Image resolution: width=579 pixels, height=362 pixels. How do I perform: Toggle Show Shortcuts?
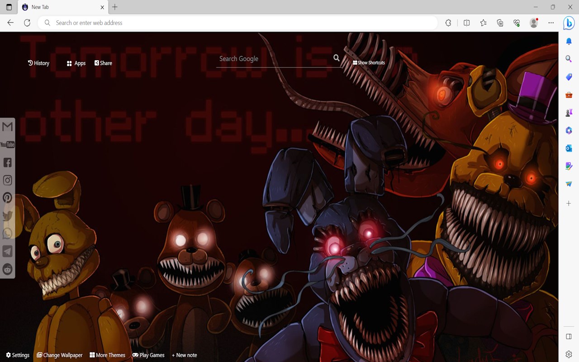pyautogui.click(x=369, y=62)
